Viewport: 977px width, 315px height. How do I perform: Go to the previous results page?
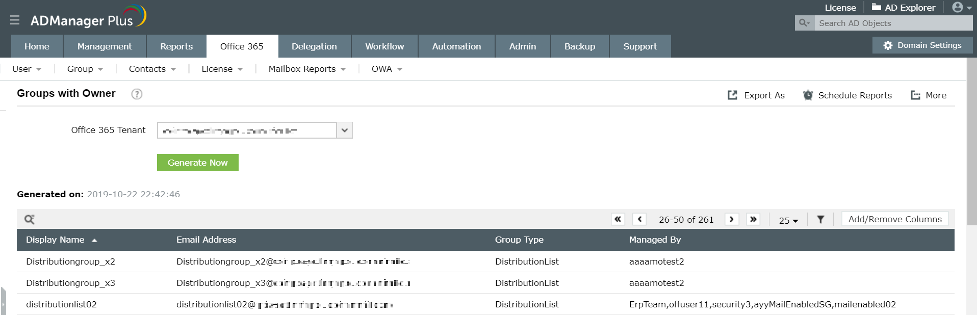tap(639, 219)
